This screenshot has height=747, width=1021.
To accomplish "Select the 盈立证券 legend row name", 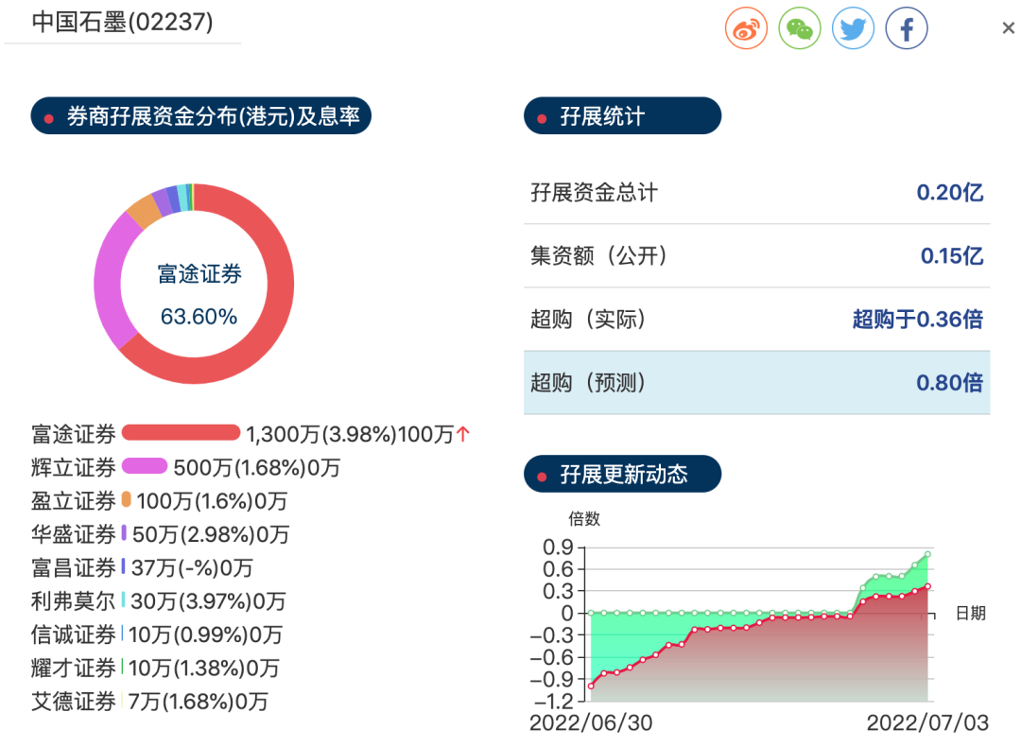I will coord(74,501).
